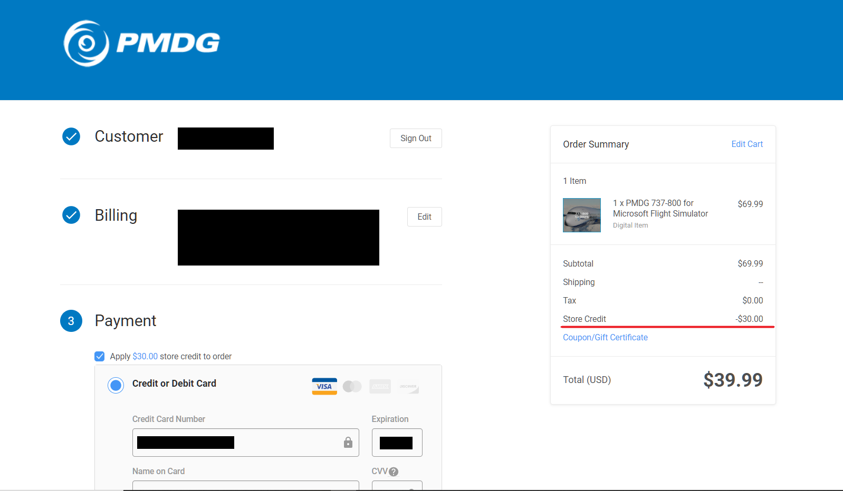Screen dimensions: 843x491
Task: Click the PMDG 737-800 product thumbnail
Action: click(582, 215)
